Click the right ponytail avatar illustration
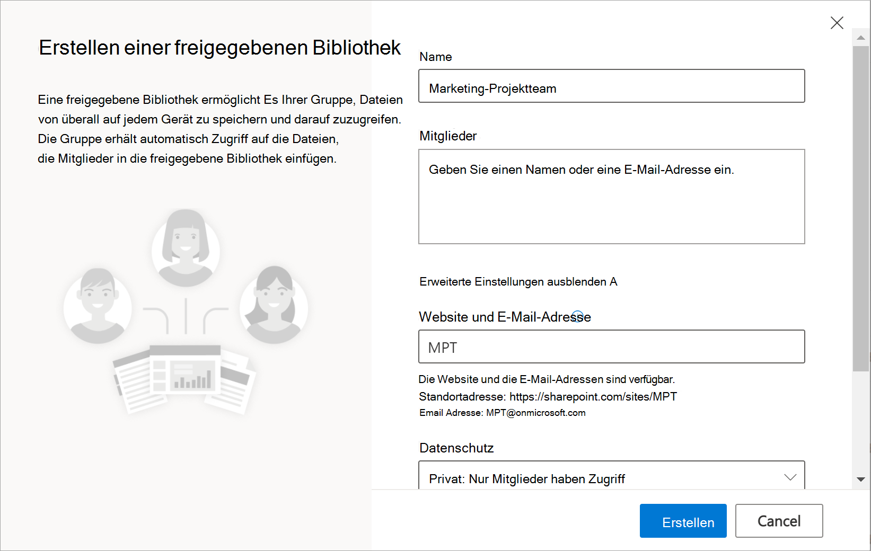Image resolution: width=871 pixels, height=551 pixels. pyautogui.click(x=274, y=305)
